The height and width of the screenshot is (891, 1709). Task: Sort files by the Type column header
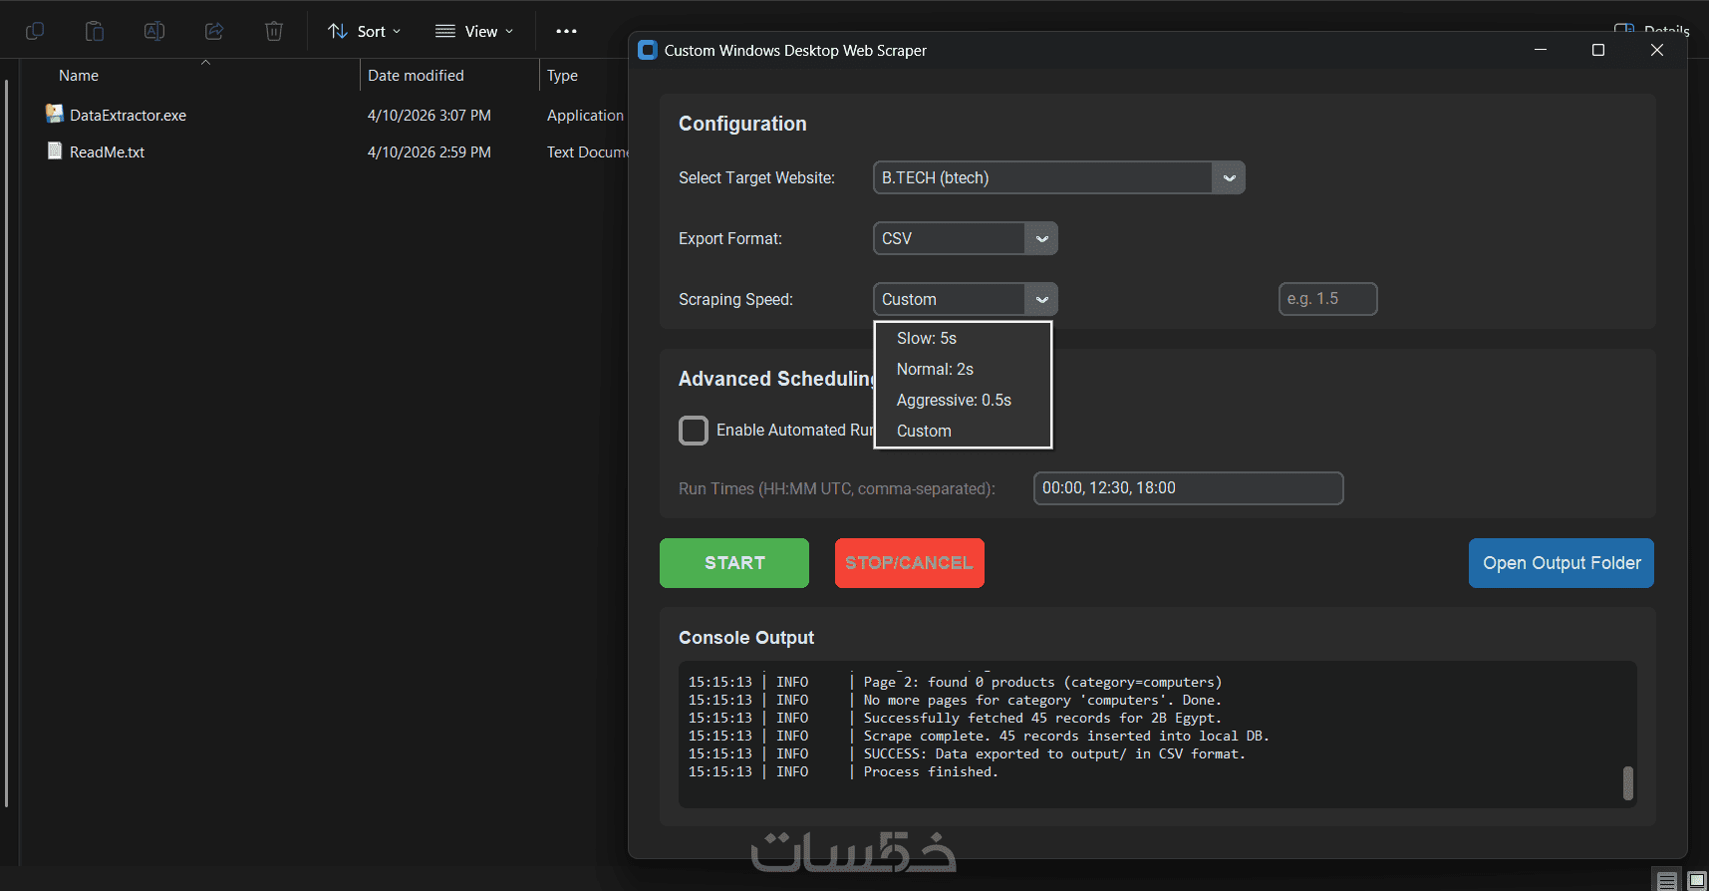(x=562, y=76)
